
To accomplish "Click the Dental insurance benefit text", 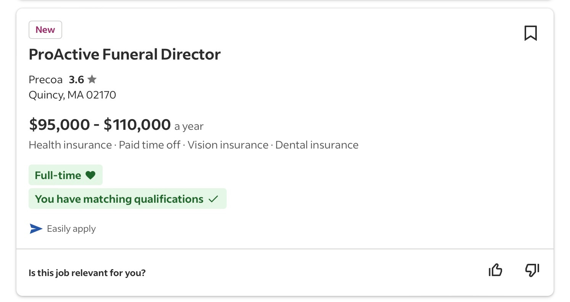I will pyautogui.click(x=317, y=145).
